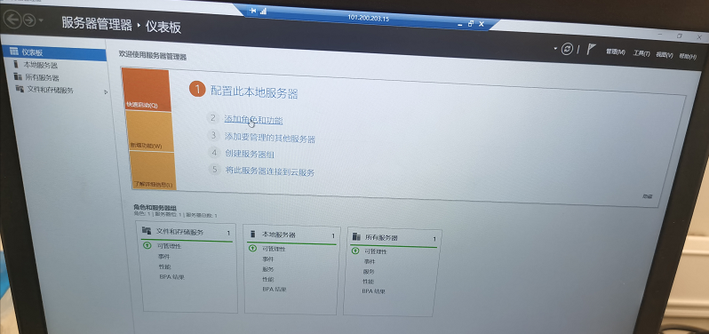Refresh the Server Manager dashboard
Viewport: 709px width, 334px height.
567,49
